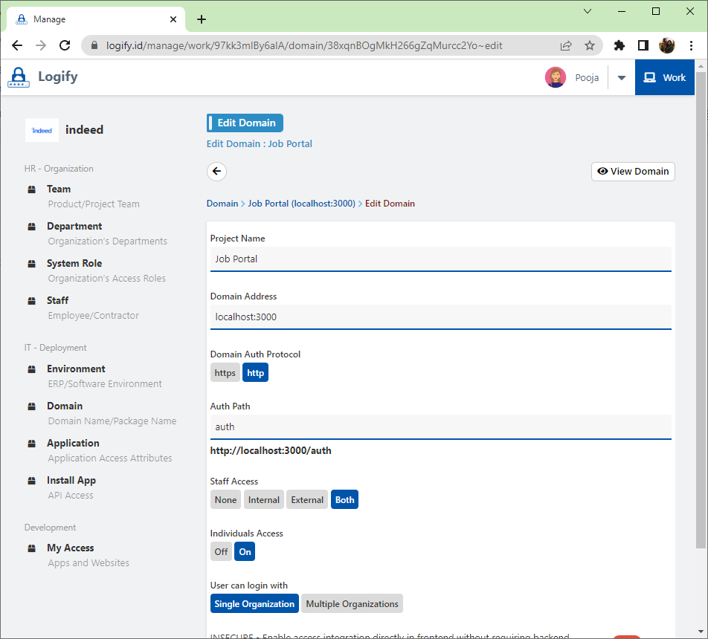Expand the user account dropdown arrow
This screenshot has height=639, width=708.
tap(622, 77)
